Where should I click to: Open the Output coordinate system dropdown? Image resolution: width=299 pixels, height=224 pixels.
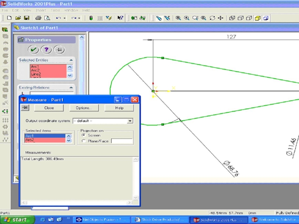(130, 121)
